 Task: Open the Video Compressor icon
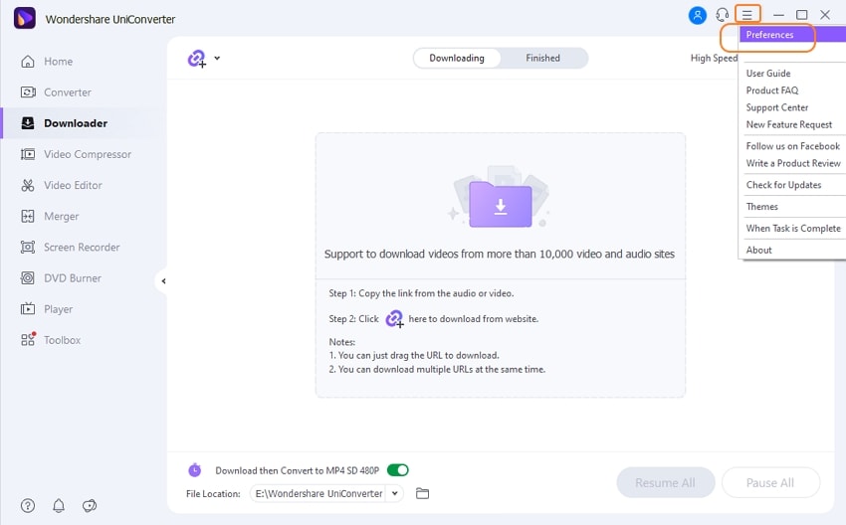28,154
